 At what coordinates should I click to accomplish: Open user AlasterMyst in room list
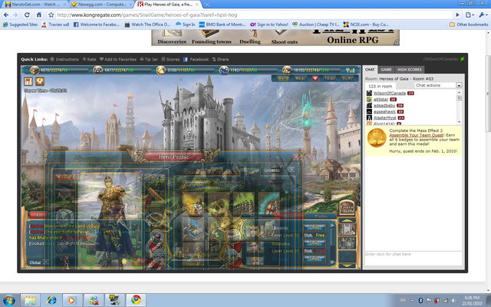(x=384, y=117)
